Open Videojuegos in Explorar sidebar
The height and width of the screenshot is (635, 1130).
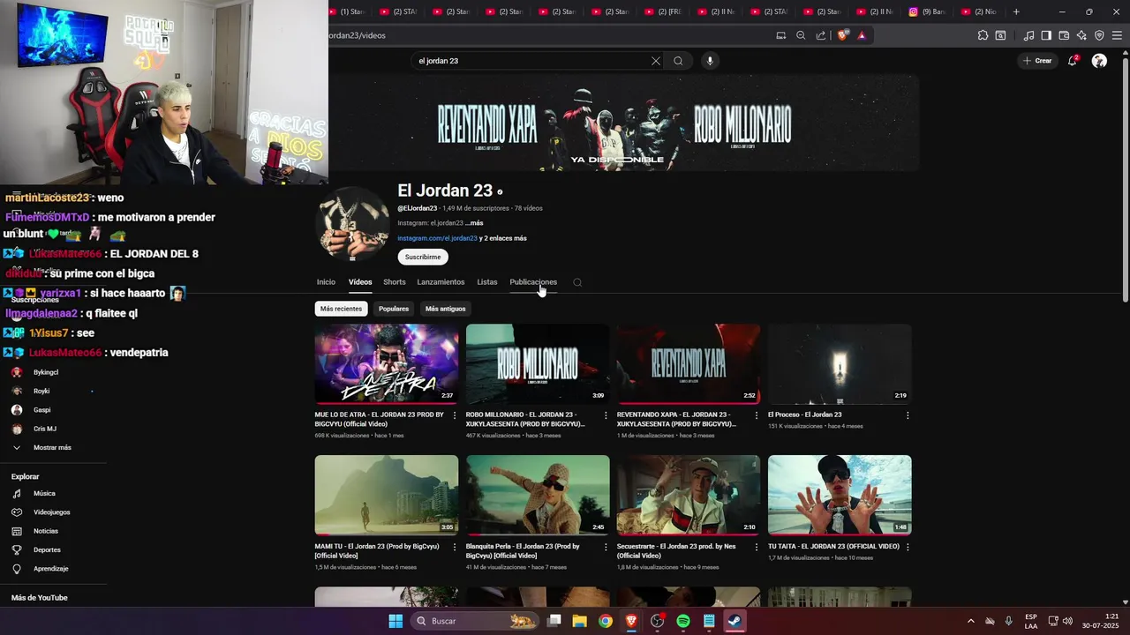[51, 512]
